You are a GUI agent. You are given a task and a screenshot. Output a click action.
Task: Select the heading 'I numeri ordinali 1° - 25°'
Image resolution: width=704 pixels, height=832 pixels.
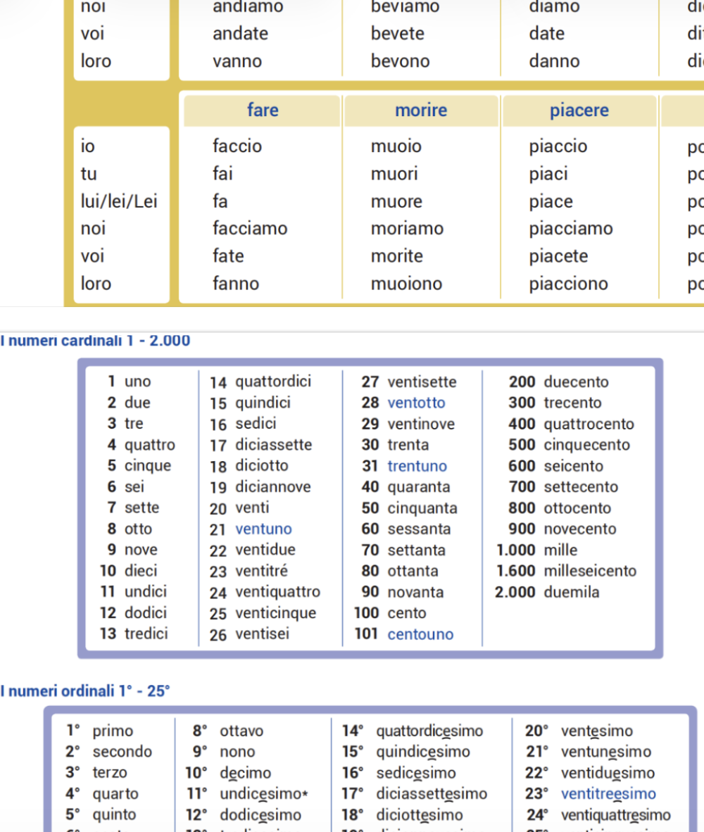click(x=85, y=691)
